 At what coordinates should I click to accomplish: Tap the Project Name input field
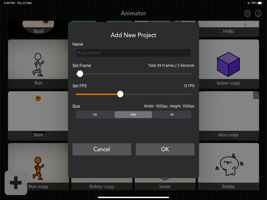[133, 53]
